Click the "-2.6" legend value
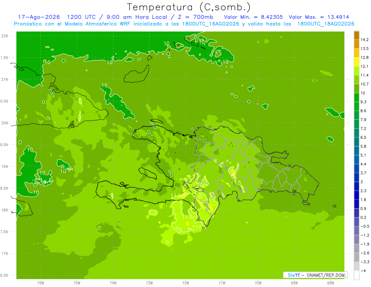The image size is (371, 287). click(365, 253)
